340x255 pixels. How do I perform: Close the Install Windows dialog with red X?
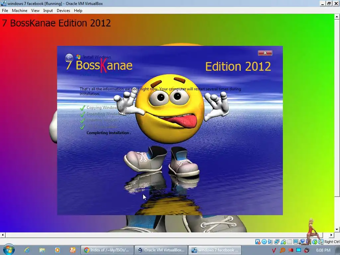pyautogui.click(x=265, y=53)
